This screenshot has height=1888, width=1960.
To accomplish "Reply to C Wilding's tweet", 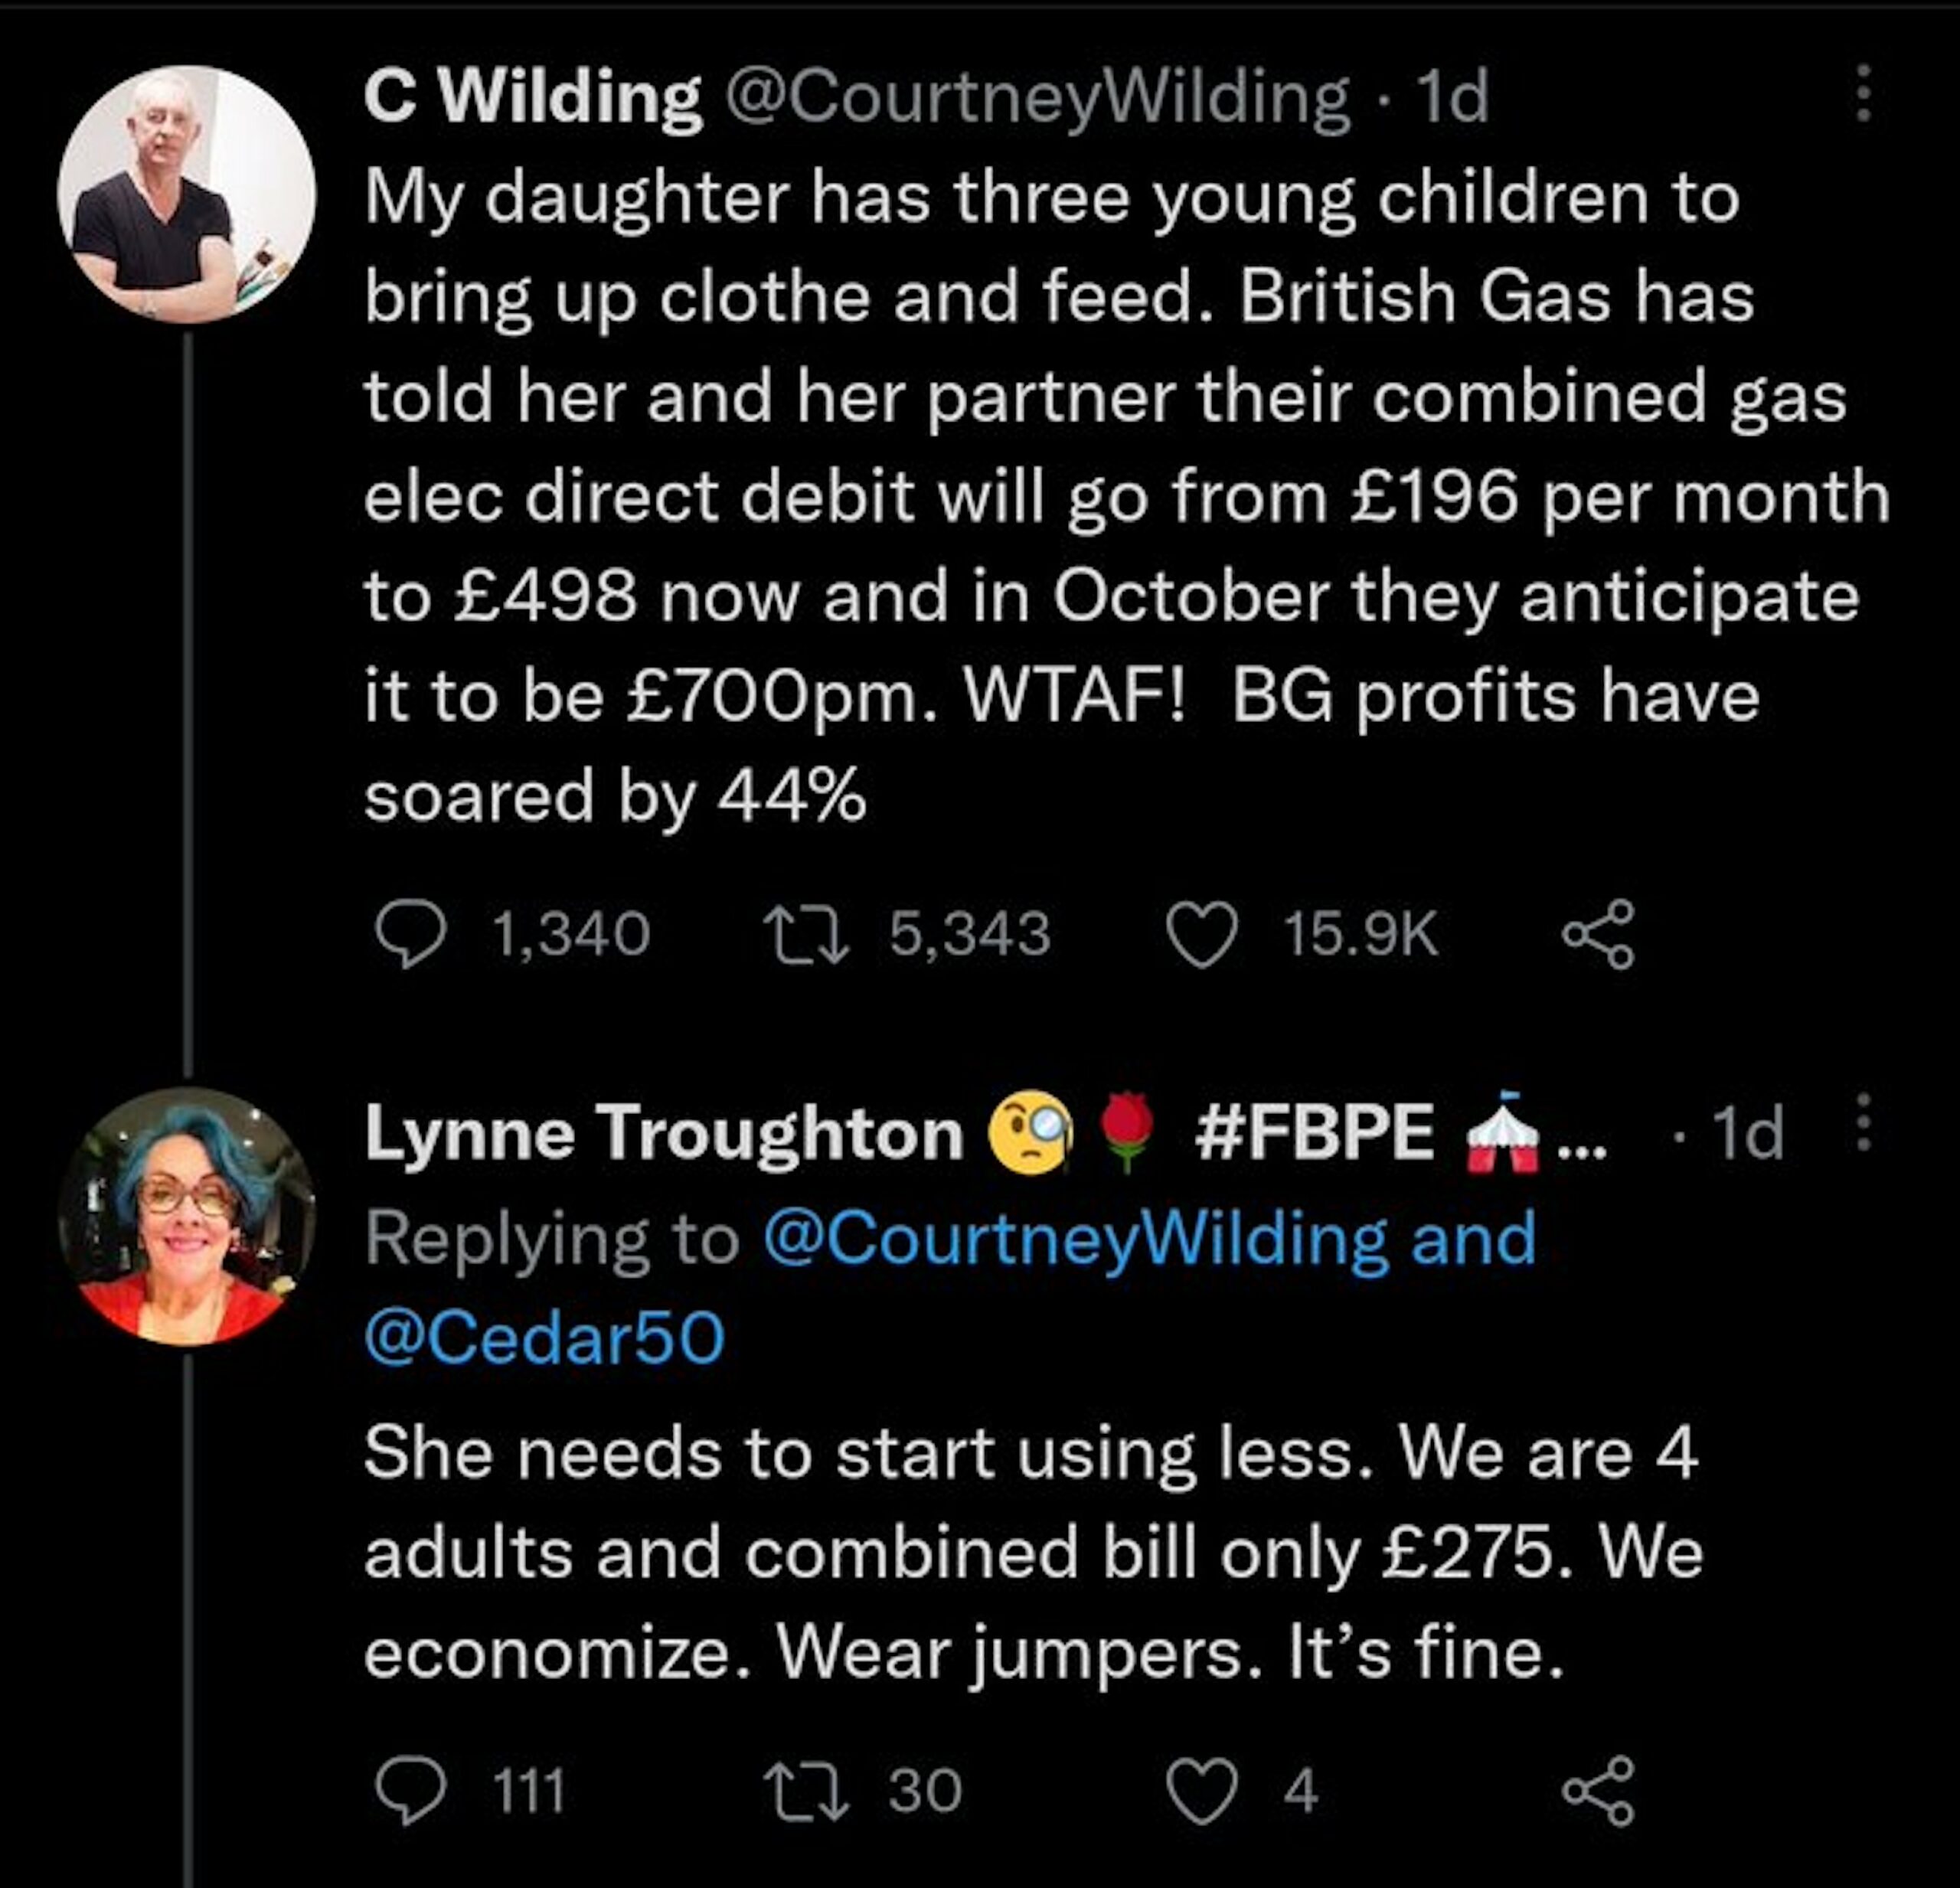I will tap(410, 934).
